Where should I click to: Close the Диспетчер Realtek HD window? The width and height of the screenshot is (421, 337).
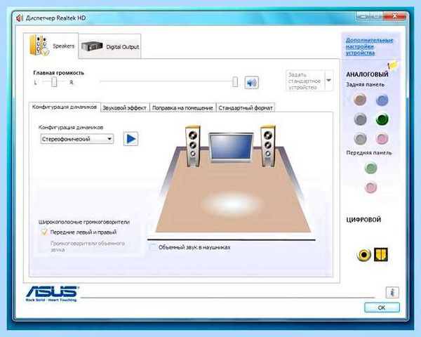[x=394, y=16]
